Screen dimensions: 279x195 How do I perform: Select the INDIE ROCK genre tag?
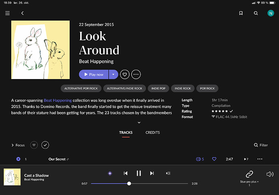coord(183,88)
